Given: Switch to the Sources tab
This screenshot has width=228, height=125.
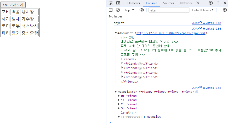Looking at the screenshot, I should coord(169,3).
